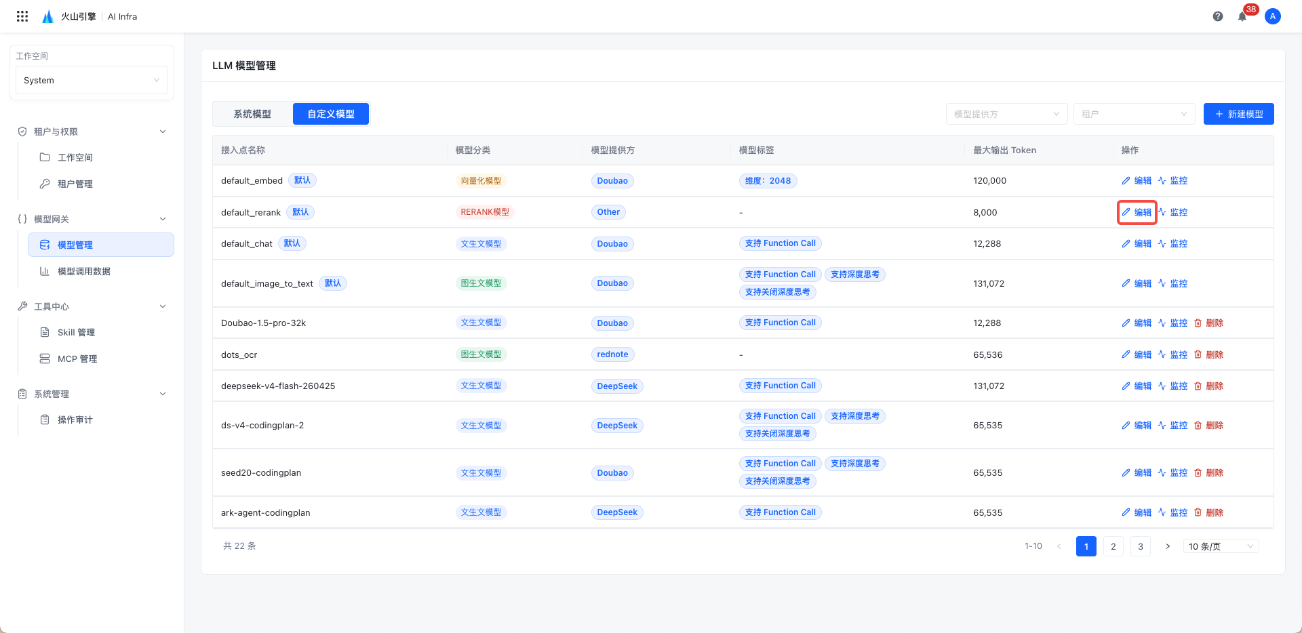
Task: Click the Volcano Engine logo
Action: click(69, 16)
